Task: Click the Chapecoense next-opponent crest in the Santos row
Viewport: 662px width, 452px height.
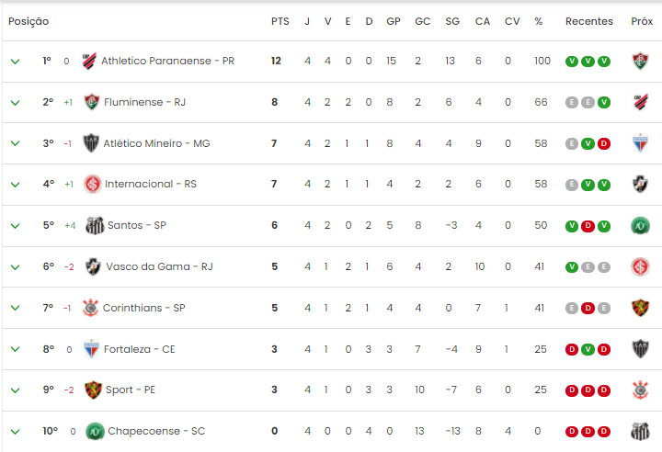Action: [x=640, y=225]
